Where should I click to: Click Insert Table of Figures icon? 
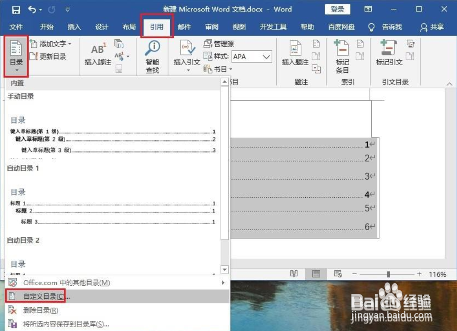point(316,44)
